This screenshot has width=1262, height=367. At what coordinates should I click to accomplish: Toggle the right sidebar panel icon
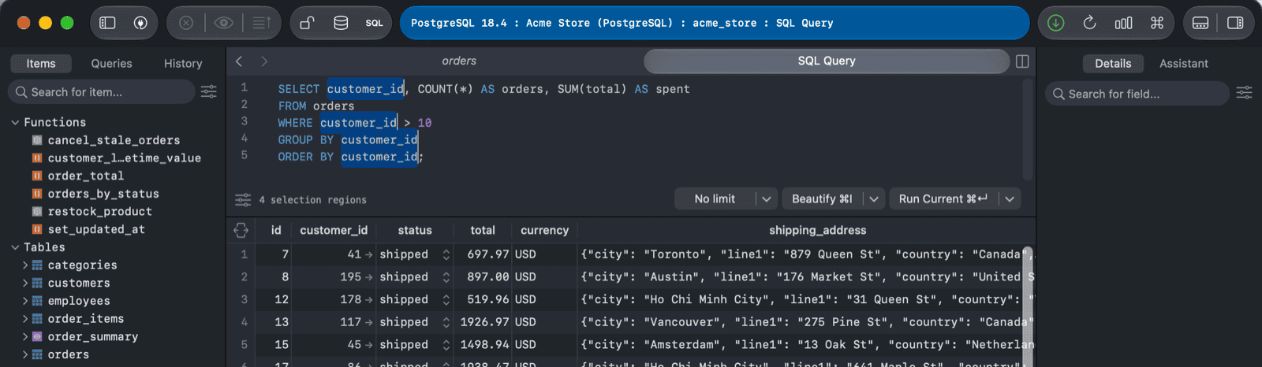point(1235,23)
